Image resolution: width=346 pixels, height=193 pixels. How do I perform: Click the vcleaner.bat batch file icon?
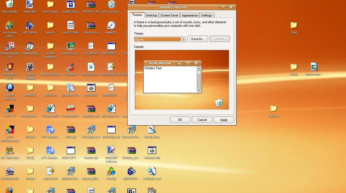(152, 150)
